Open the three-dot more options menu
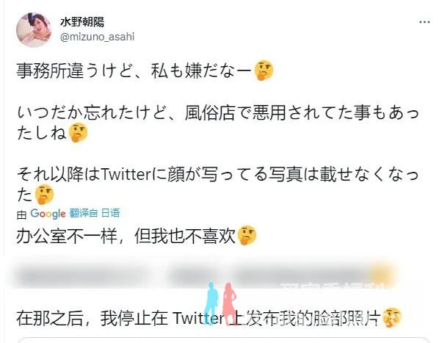Screen dimensions: 439x343 click(424, 22)
